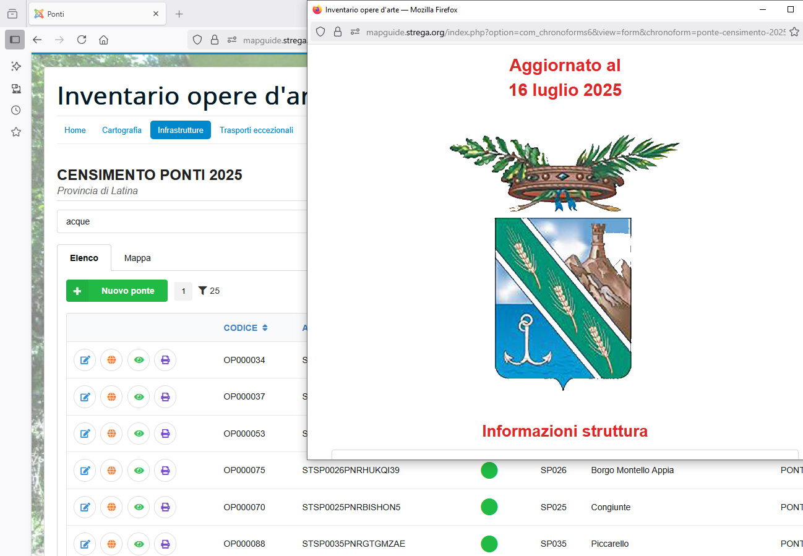This screenshot has height=556, width=803.
Task: Open Trasporti eccezionali link
Action: [256, 130]
